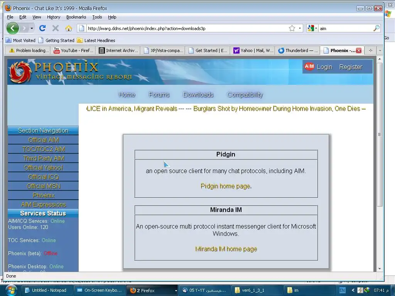Select Official MSN section
The height and width of the screenshot is (296, 395).
point(43,186)
